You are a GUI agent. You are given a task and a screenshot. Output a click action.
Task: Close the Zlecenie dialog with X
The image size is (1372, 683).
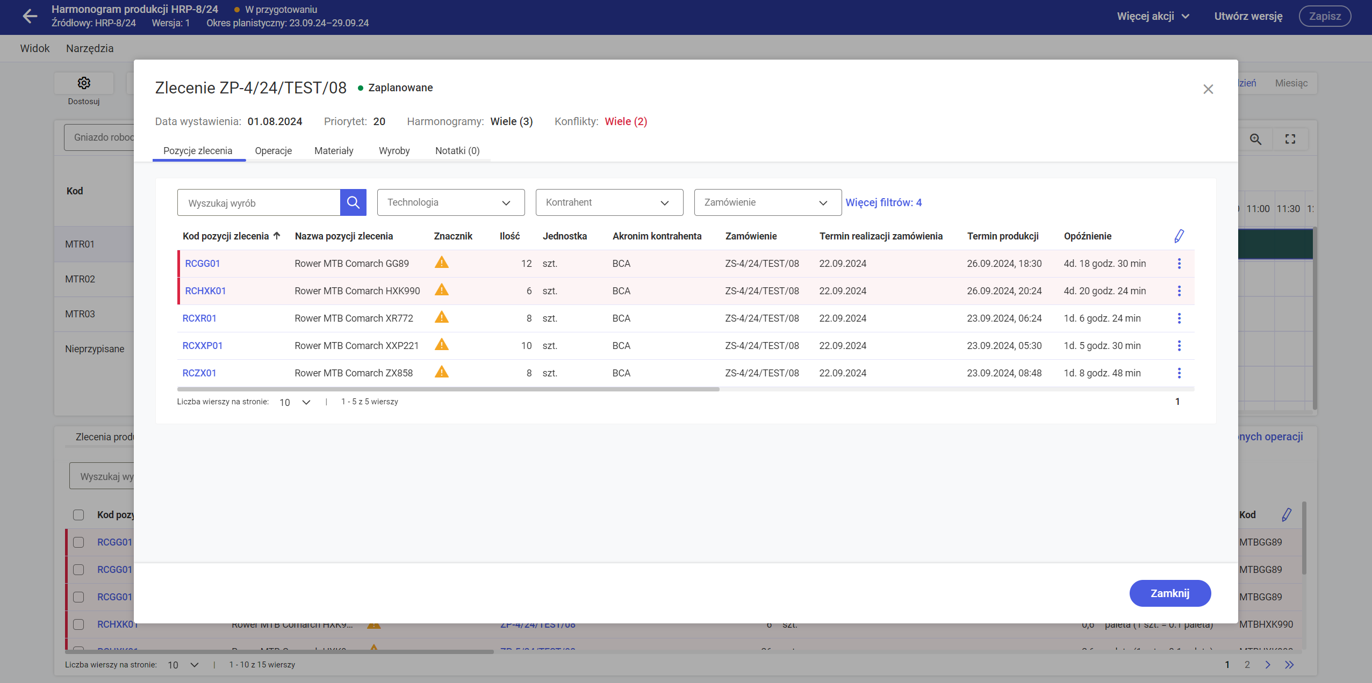click(1208, 89)
